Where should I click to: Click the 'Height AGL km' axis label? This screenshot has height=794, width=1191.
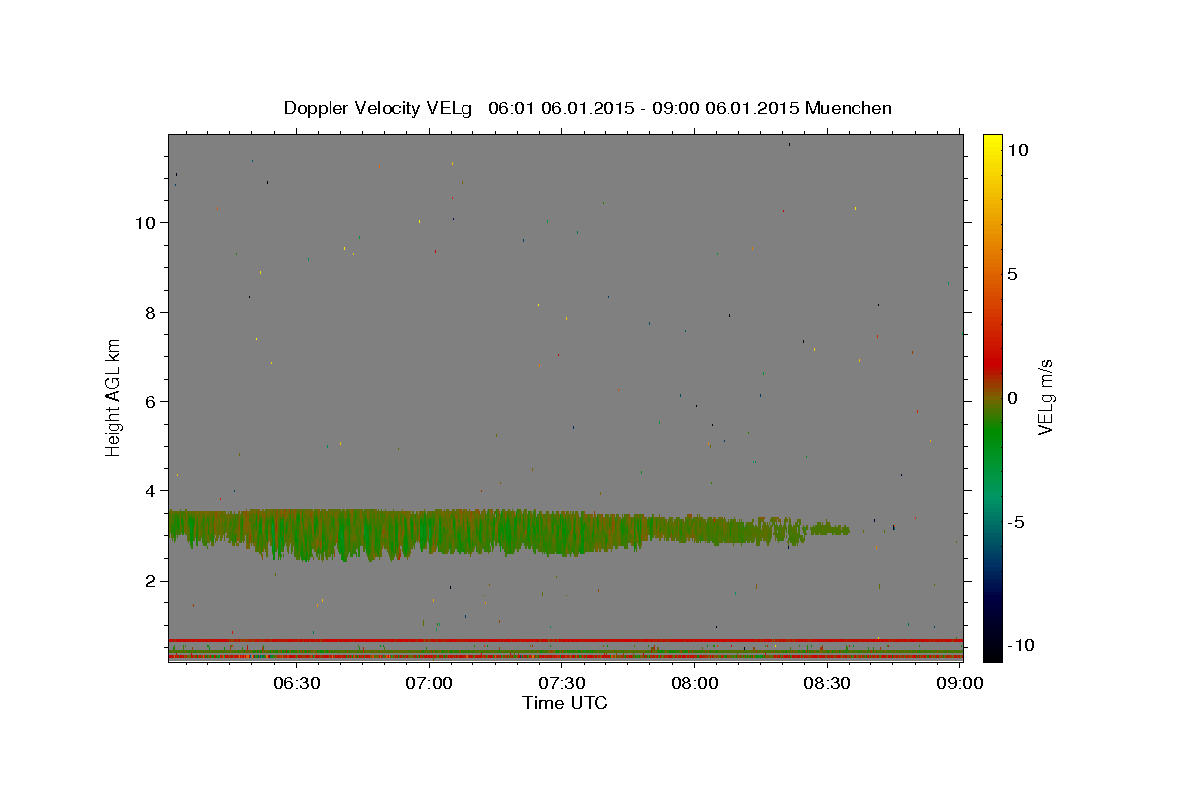tap(114, 397)
